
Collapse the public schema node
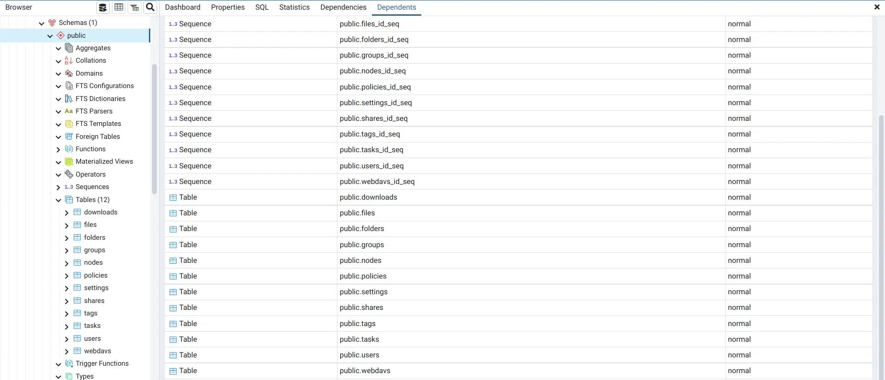click(50, 36)
